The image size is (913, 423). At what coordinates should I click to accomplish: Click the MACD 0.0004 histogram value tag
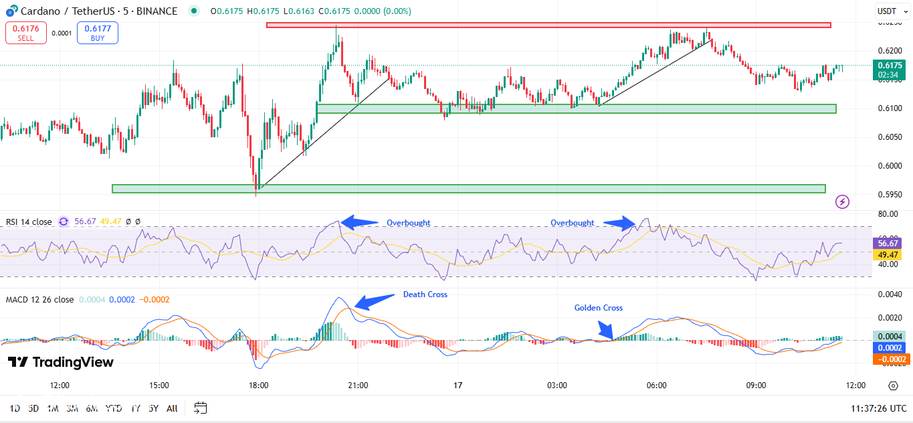890,336
